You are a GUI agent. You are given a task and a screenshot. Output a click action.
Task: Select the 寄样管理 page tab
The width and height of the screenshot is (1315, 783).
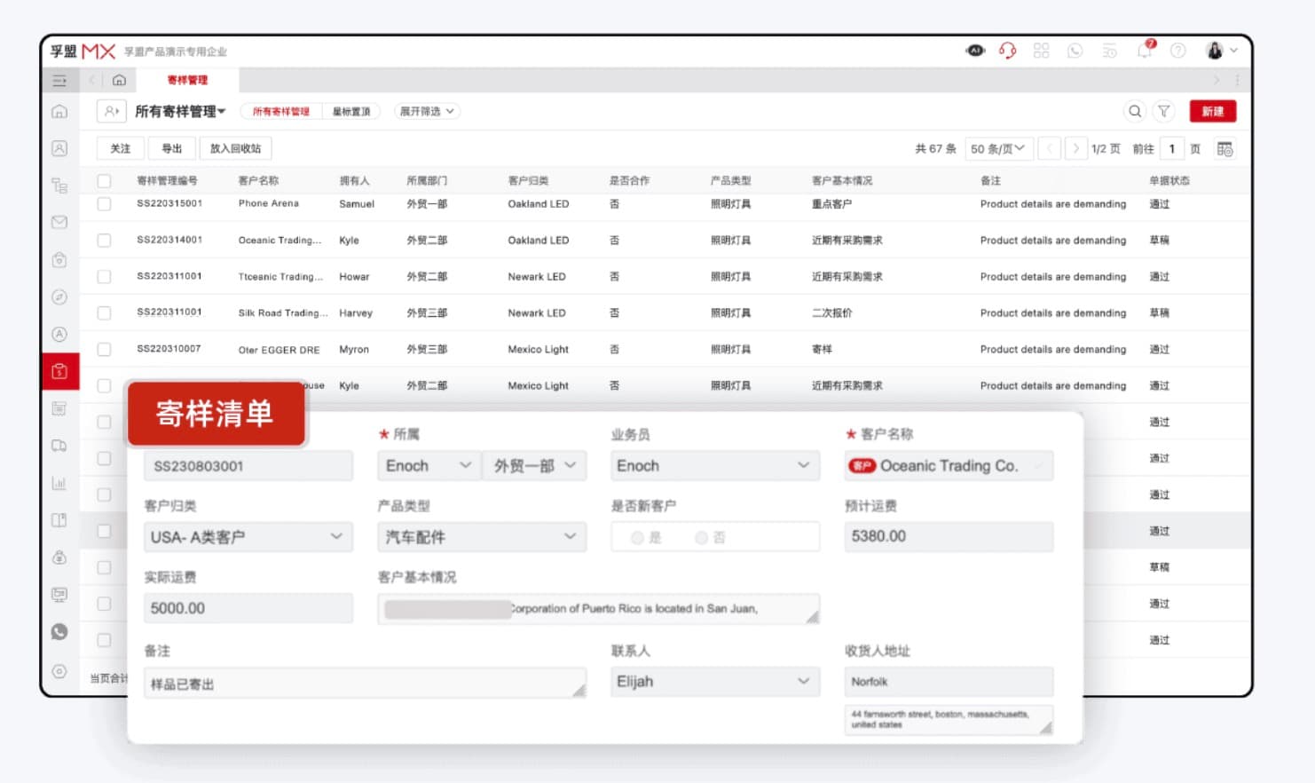click(187, 80)
